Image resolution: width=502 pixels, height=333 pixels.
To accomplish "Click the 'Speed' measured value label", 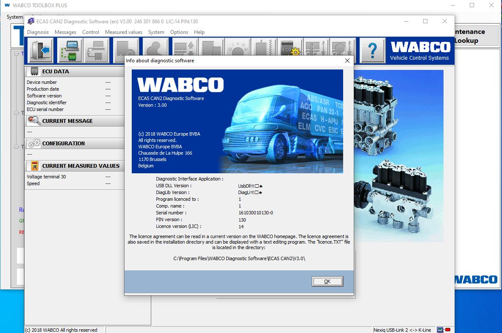I will [33, 183].
